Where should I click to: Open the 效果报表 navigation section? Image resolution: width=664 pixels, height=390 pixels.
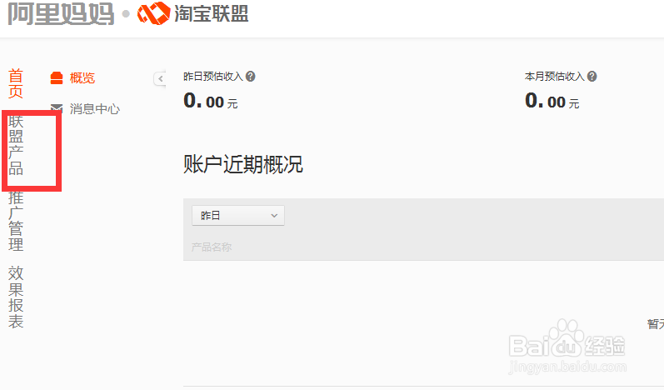click(x=16, y=297)
